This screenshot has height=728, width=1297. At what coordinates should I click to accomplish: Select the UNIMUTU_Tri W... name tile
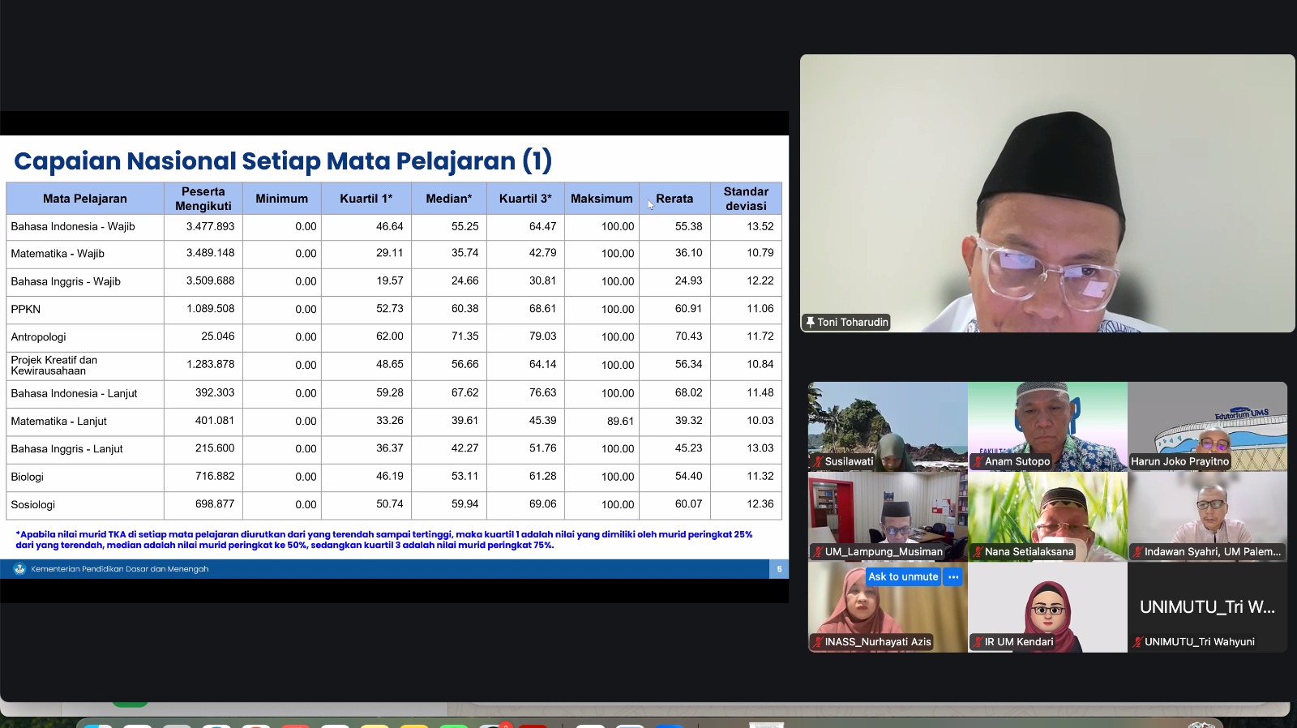pyautogui.click(x=1207, y=606)
